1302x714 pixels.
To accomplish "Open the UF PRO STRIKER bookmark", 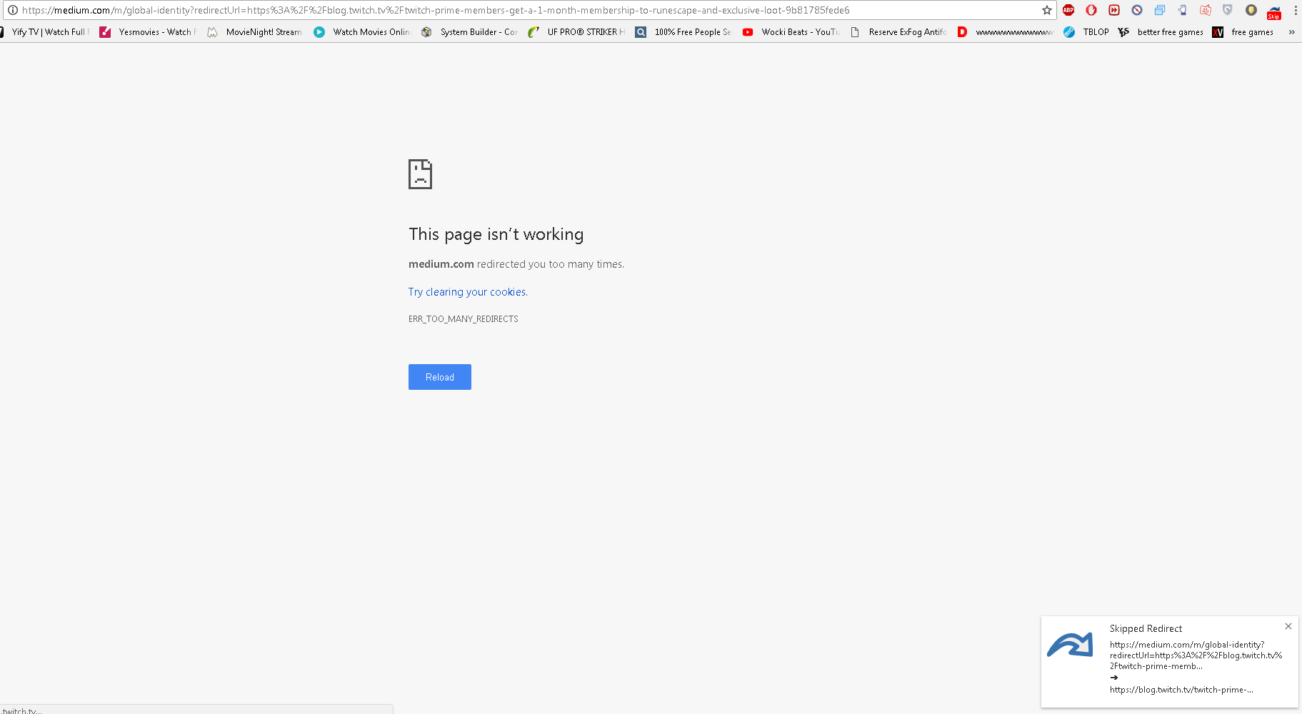I will [x=576, y=32].
